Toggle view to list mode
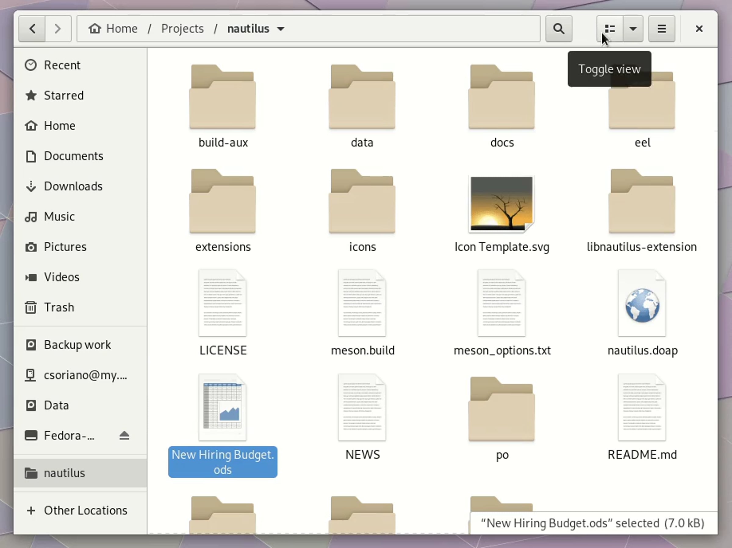This screenshot has height=548, width=732. point(610,29)
